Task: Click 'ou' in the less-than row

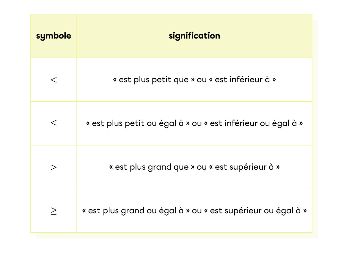Action: point(202,80)
